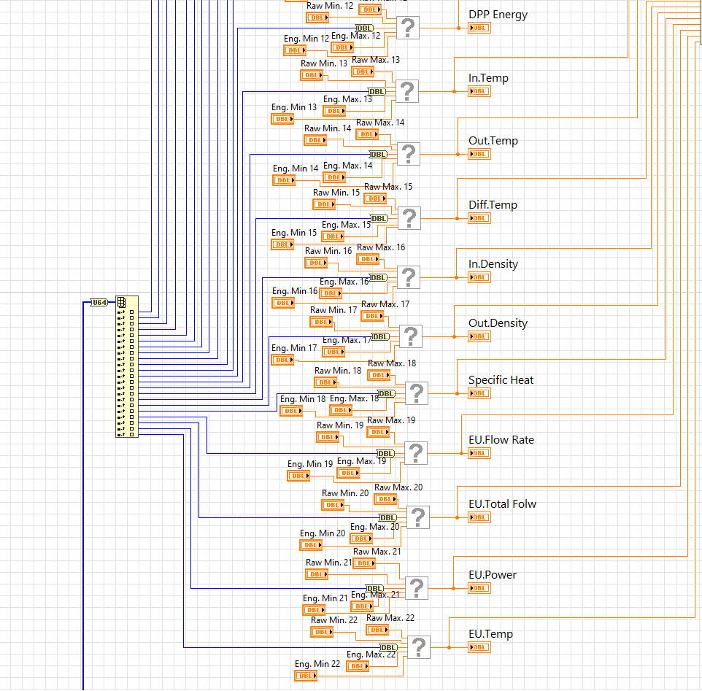
Task: Click the Out.Density DBL indicator
Action: [x=479, y=336]
